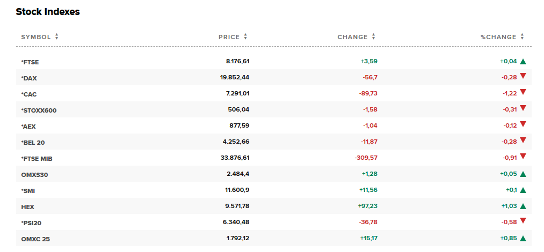The height and width of the screenshot is (252, 544).
Task: Click the percent change +0,85
Action: point(509,239)
